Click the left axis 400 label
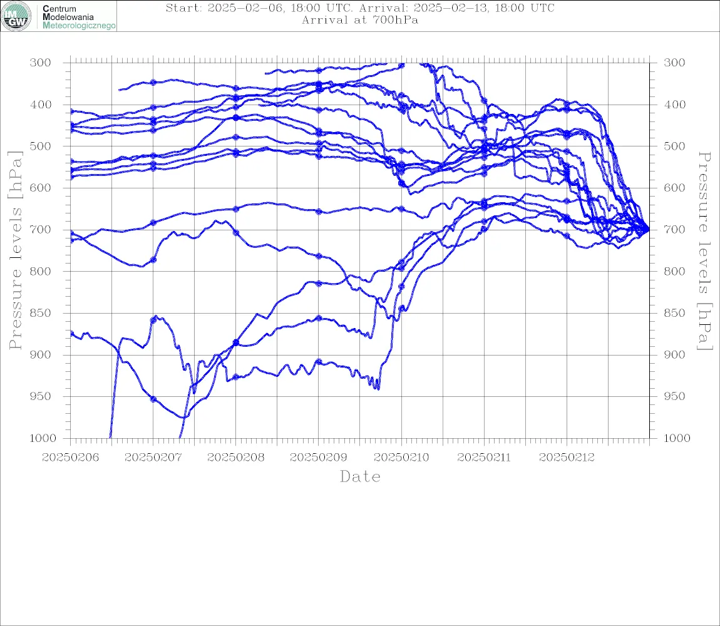 [41, 105]
